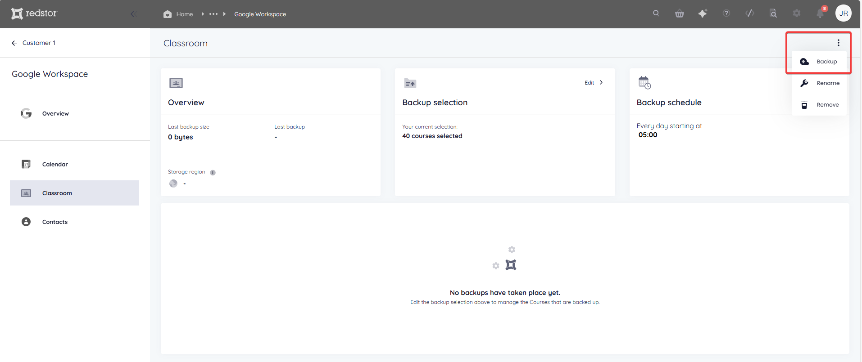Open the document search icon
862x362 pixels.
[x=773, y=13]
